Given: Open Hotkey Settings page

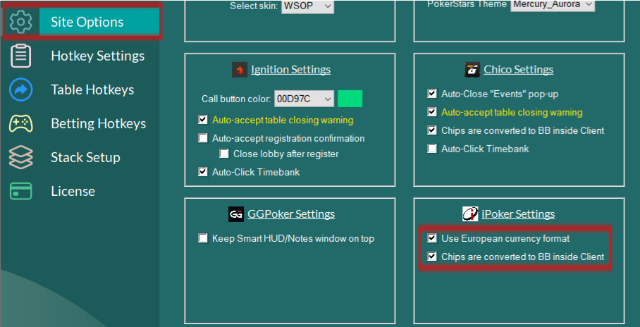Looking at the screenshot, I should [x=97, y=56].
